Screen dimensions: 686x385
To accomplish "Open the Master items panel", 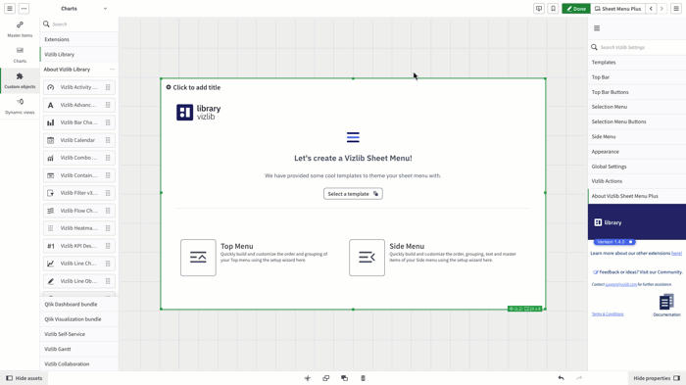I will tap(20, 29).
